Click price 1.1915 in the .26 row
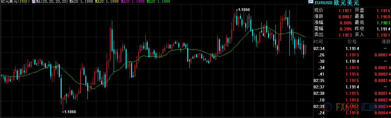Image resolution: width=391 pixels, height=118 pixels. click(x=352, y=55)
